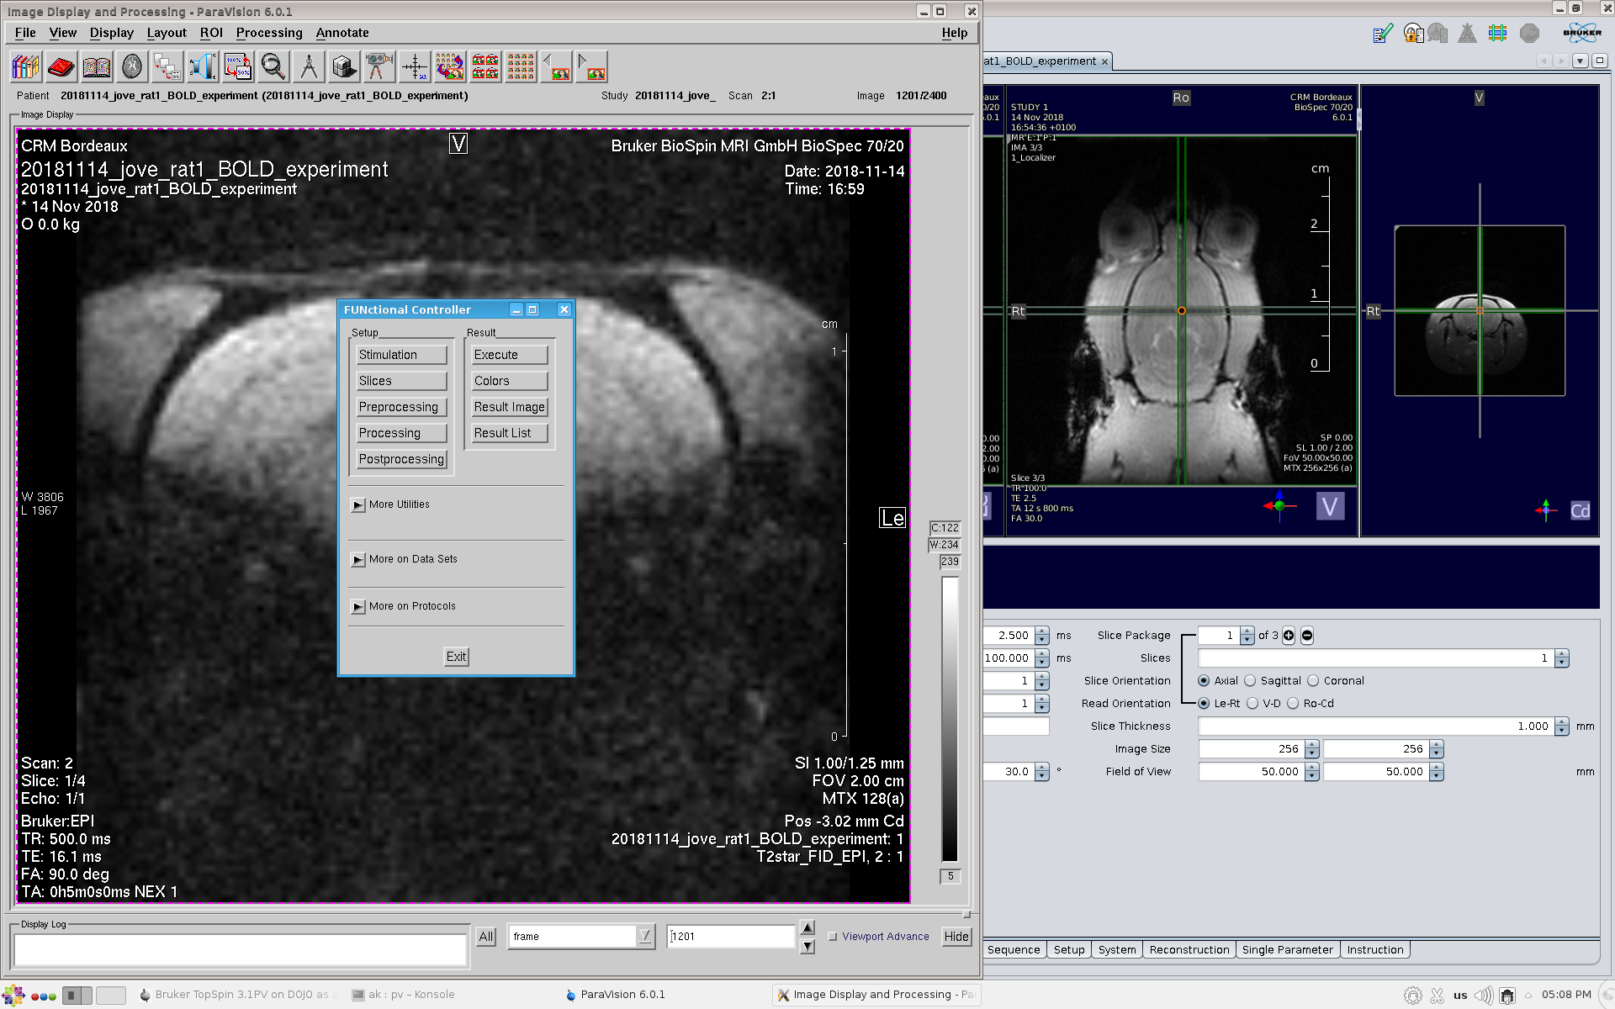This screenshot has height=1009, width=1615.
Task: Open the Processing menu
Action: point(268,33)
